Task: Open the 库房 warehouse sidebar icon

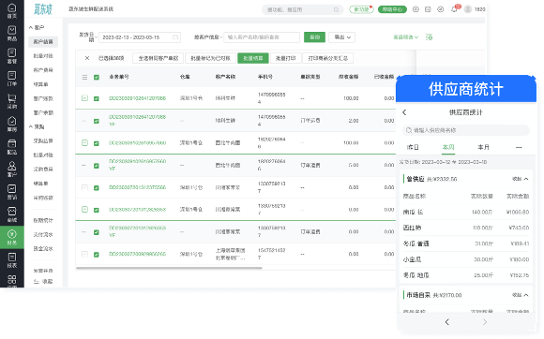Action: tap(12, 124)
